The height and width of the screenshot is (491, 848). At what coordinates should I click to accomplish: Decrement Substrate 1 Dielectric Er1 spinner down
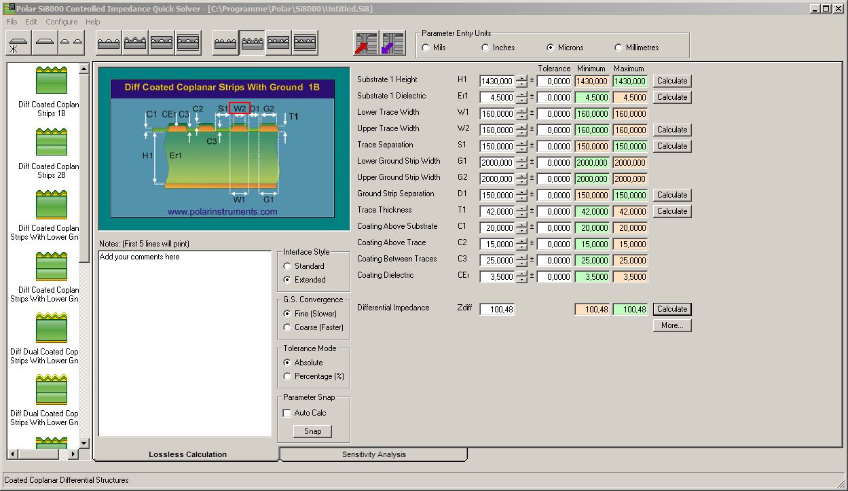click(x=521, y=101)
